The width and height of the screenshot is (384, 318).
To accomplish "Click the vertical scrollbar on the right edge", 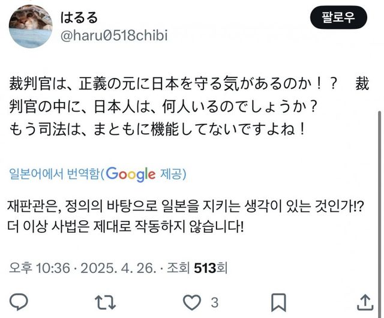I will 379,180.
